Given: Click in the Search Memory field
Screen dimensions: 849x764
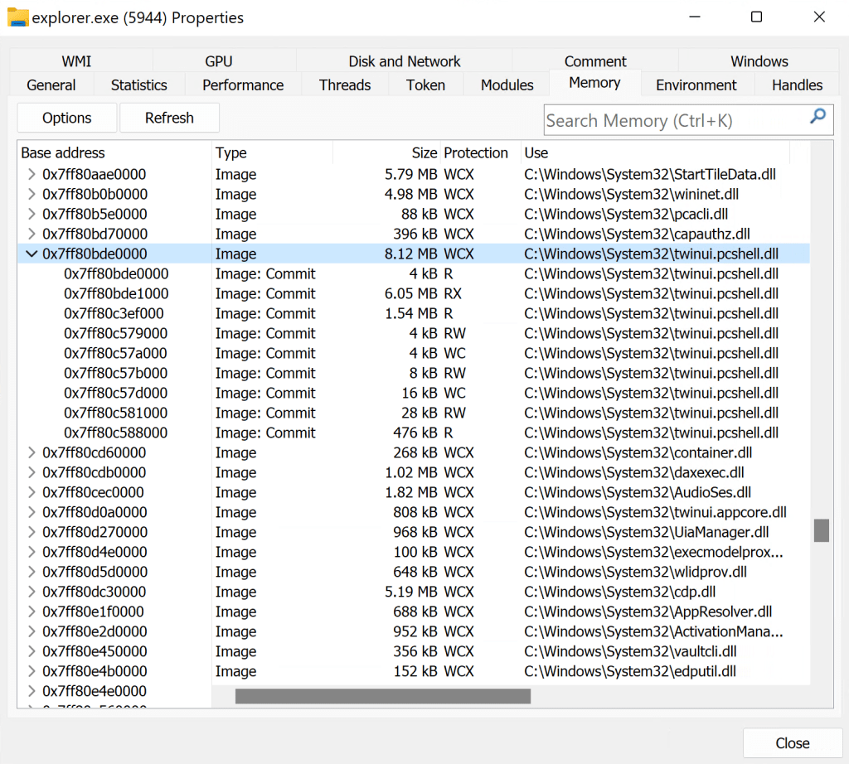Looking at the screenshot, I should [x=672, y=121].
